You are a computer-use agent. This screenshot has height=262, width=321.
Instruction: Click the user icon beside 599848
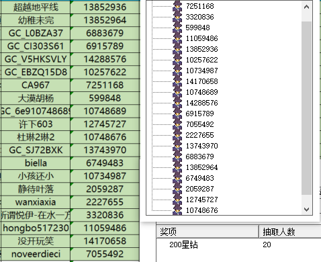pos(177,28)
